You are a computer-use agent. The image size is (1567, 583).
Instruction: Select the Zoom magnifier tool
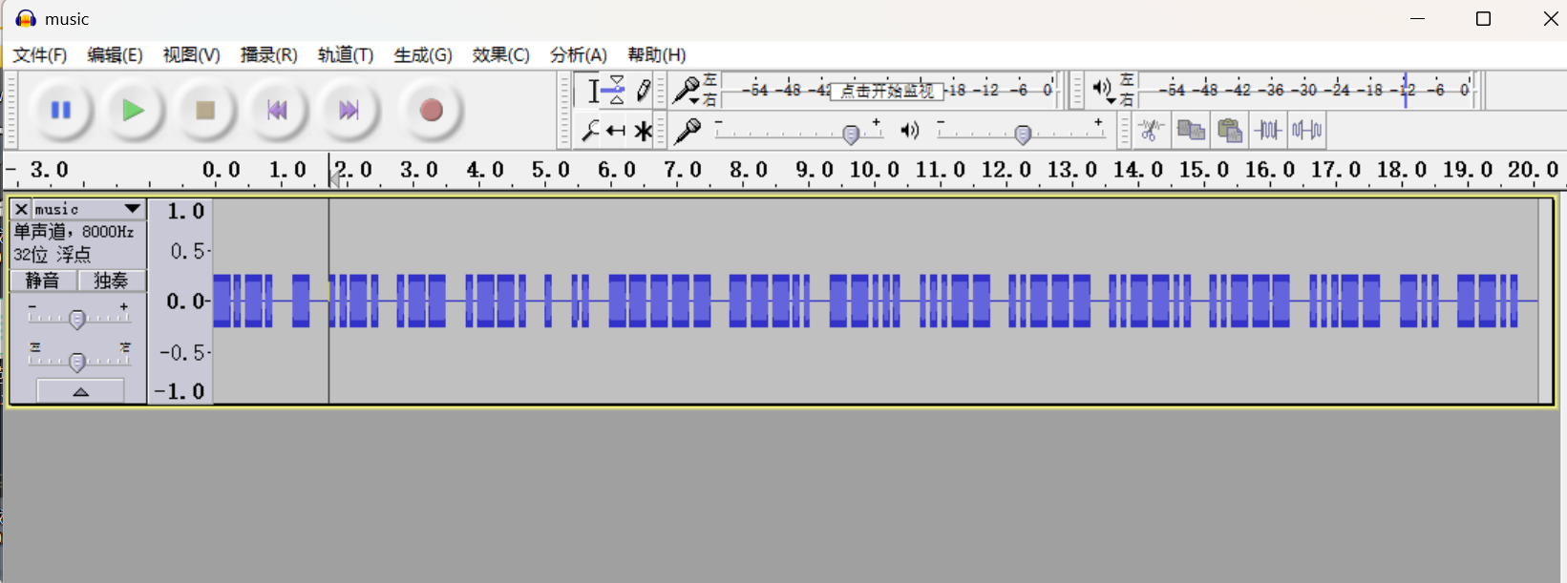click(x=590, y=131)
